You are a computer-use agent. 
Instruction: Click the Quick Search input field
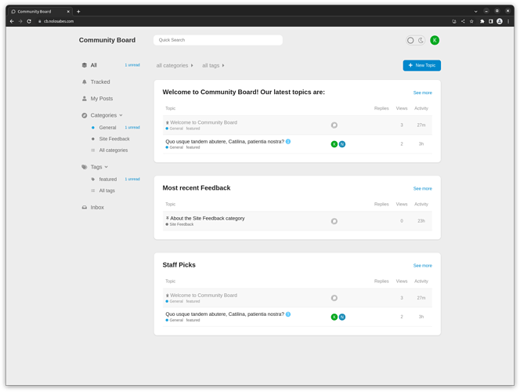pyautogui.click(x=218, y=40)
